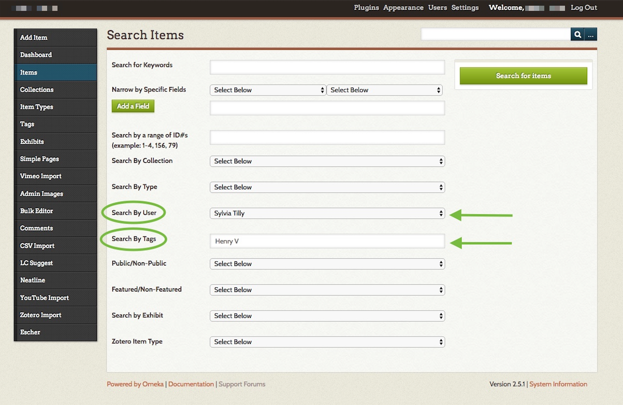The height and width of the screenshot is (405, 623).
Task: Open the Support Forums footer link
Action: tap(242, 384)
